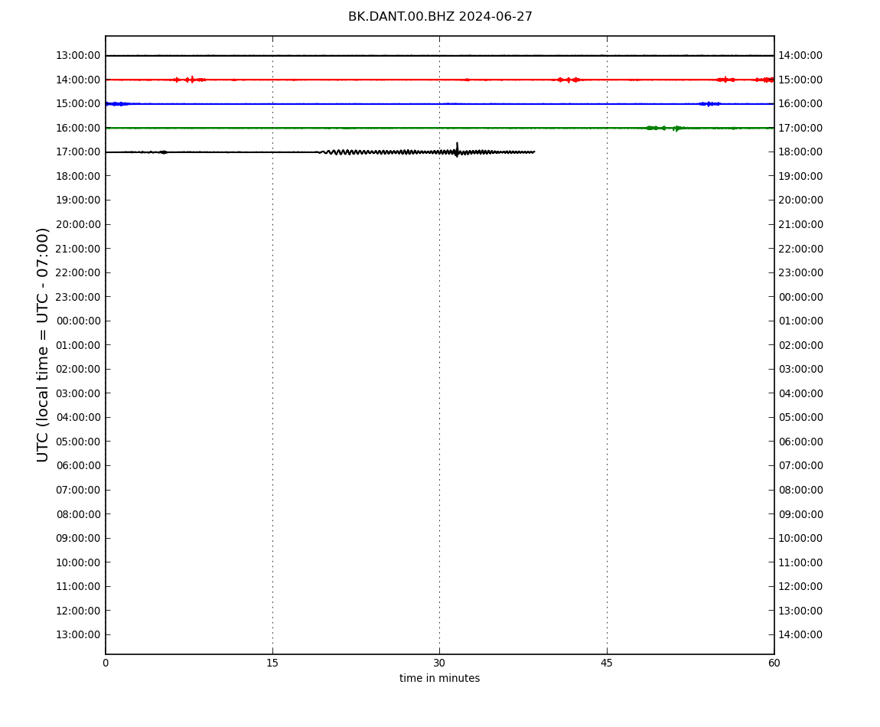Click left-axis label 23:00:00
Screen dimensions: 880x727
click(78, 297)
